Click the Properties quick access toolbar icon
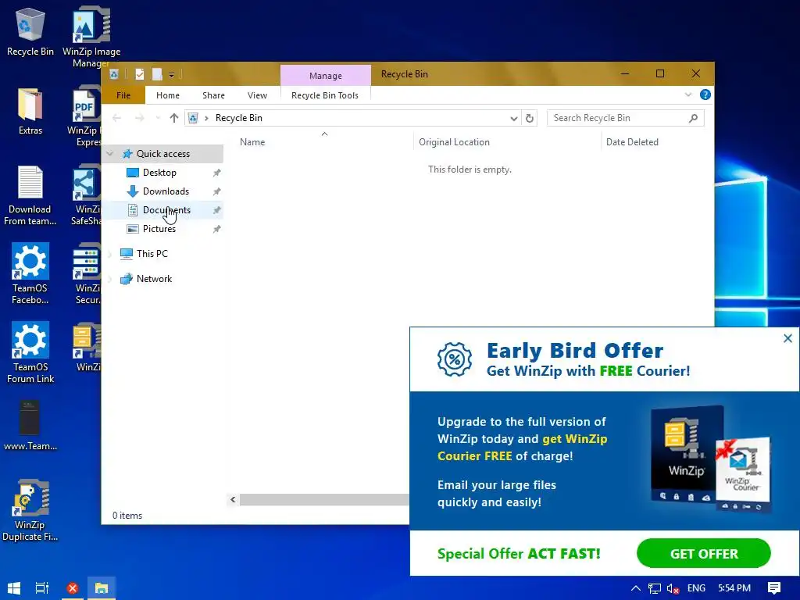Viewport: 800px width, 600px height. pos(139,74)
